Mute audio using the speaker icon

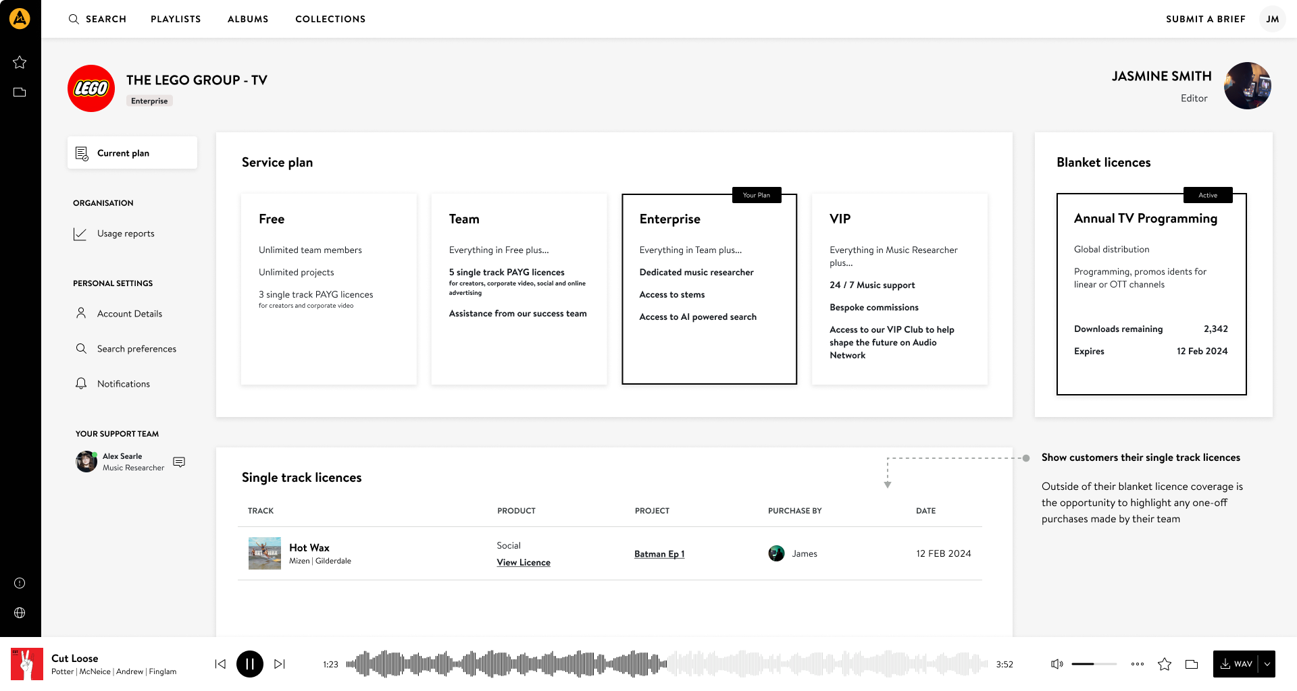[x=1056, y=664]
